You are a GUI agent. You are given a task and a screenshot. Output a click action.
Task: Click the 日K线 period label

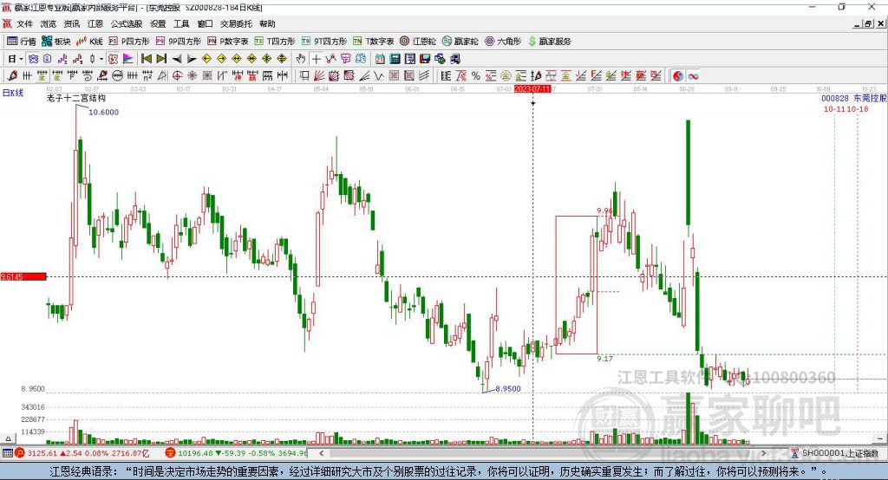pos(13,93)
